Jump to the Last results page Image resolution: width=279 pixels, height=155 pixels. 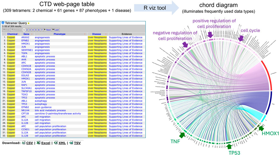[x=56, y=30]
